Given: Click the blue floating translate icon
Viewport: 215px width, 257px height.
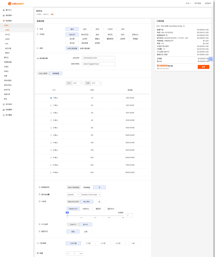Looking at the screenshot, I should 211,59.
